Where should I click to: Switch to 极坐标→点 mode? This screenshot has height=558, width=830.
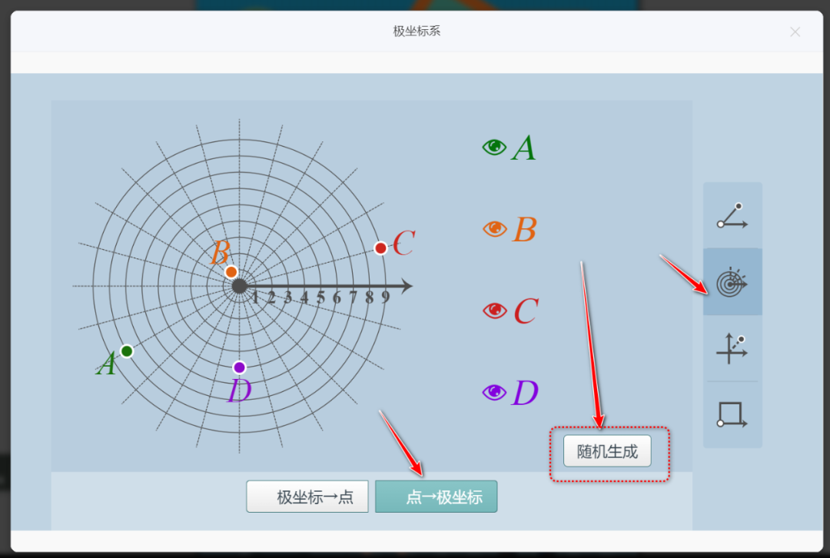point(307,496)
